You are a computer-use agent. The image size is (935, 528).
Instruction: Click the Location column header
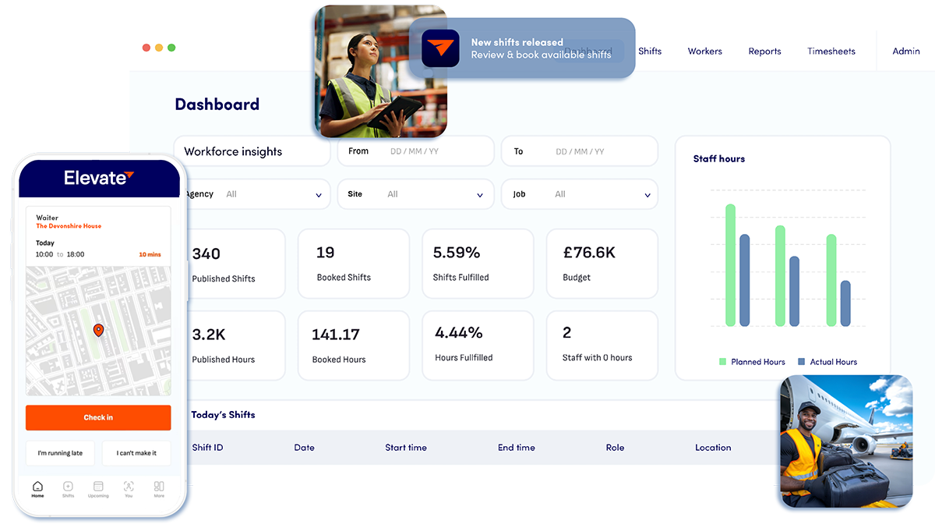point(713,448)
